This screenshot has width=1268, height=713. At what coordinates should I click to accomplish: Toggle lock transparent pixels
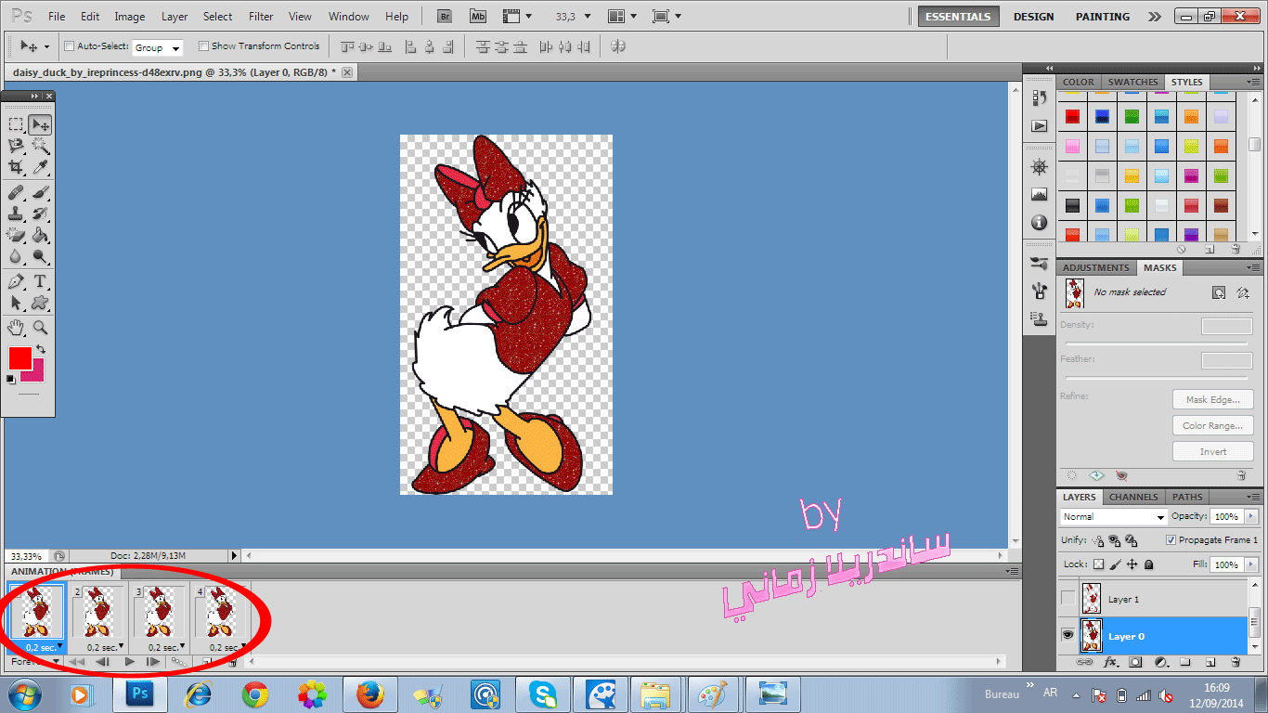point(1098,564)
